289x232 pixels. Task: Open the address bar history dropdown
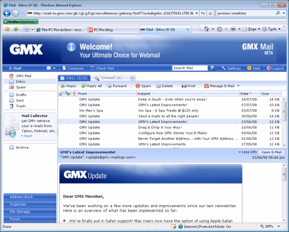(196, 13)
